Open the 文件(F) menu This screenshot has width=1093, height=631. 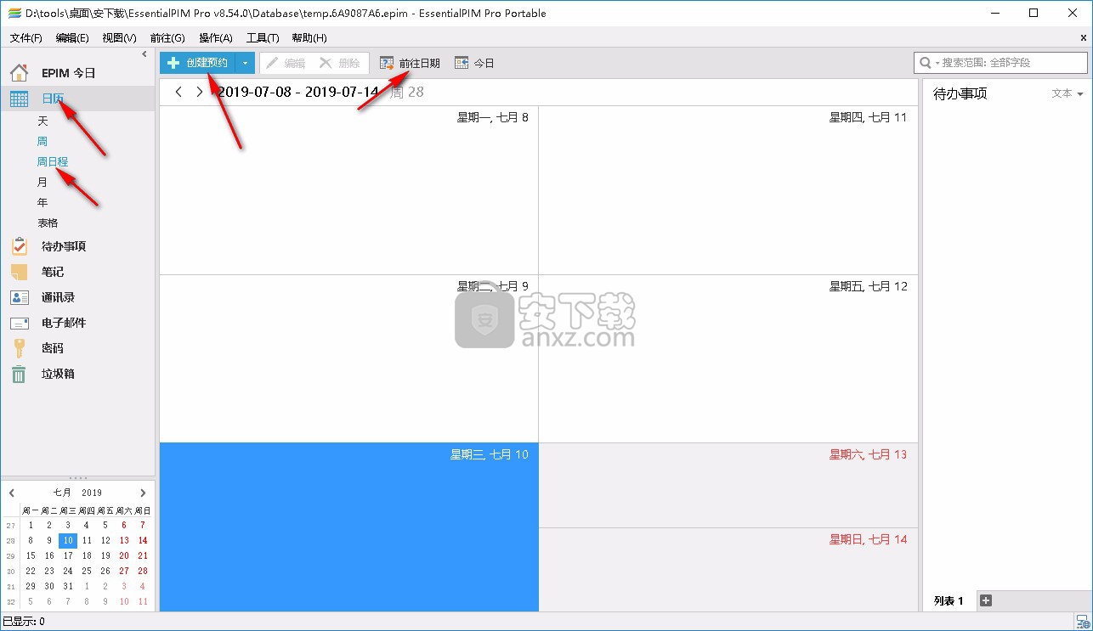(25, 37)
